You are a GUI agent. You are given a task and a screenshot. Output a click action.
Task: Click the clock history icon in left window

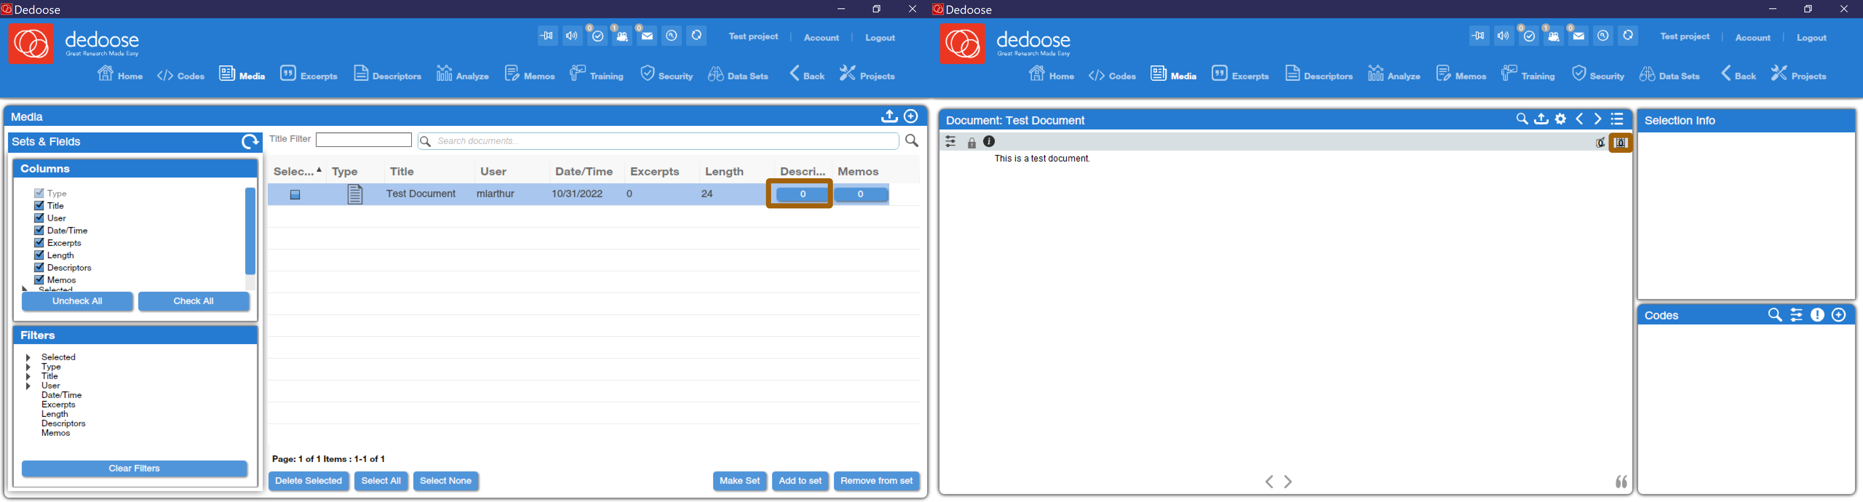(x=672, y=35)
